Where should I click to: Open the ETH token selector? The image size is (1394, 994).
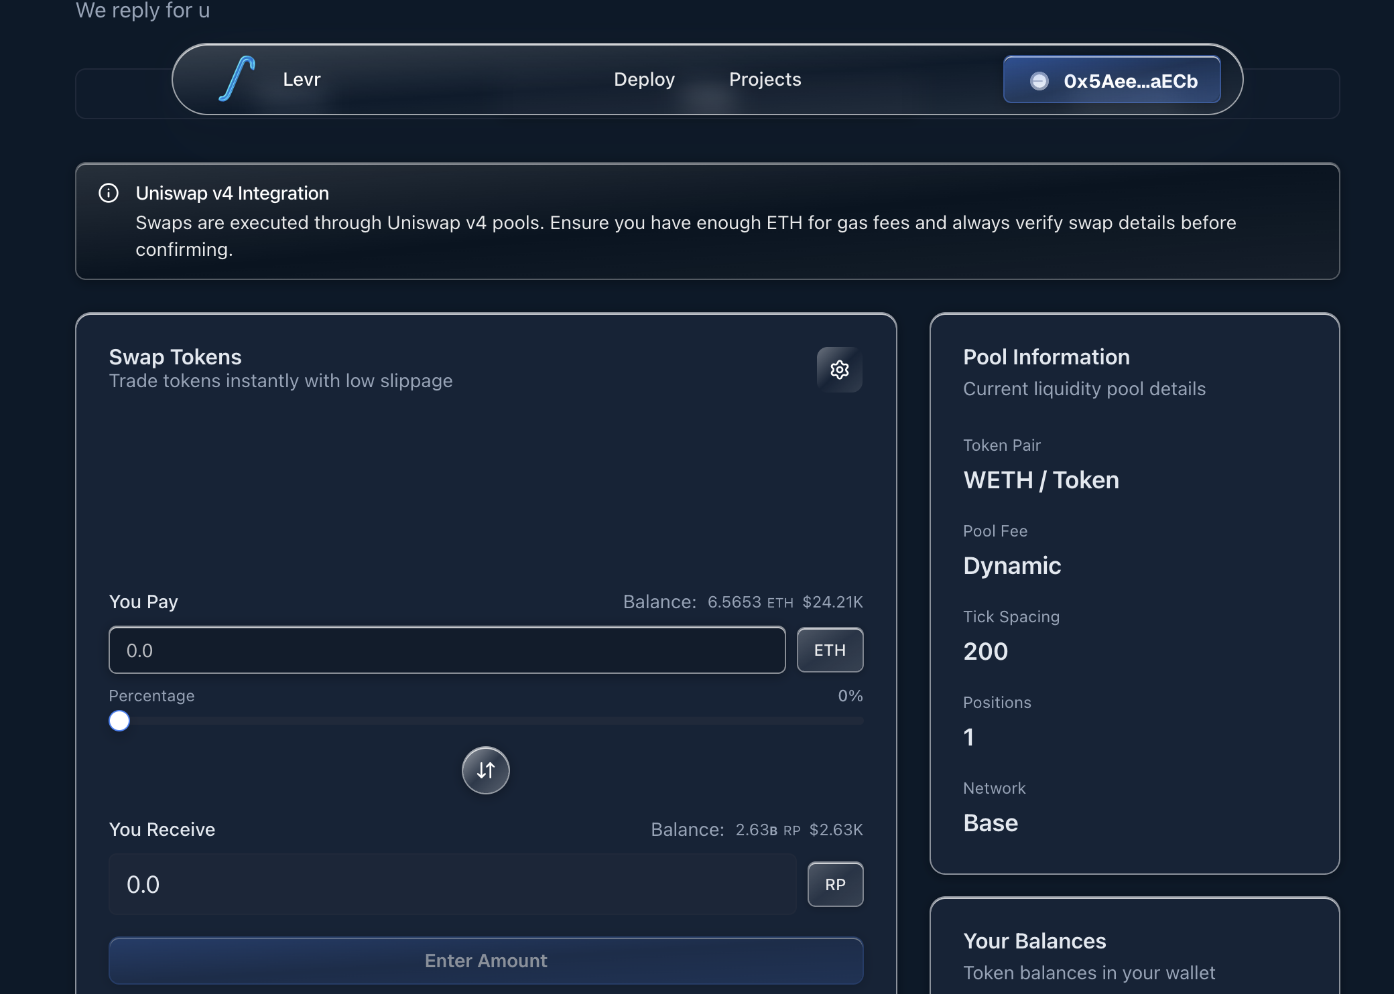click(830, 650)
